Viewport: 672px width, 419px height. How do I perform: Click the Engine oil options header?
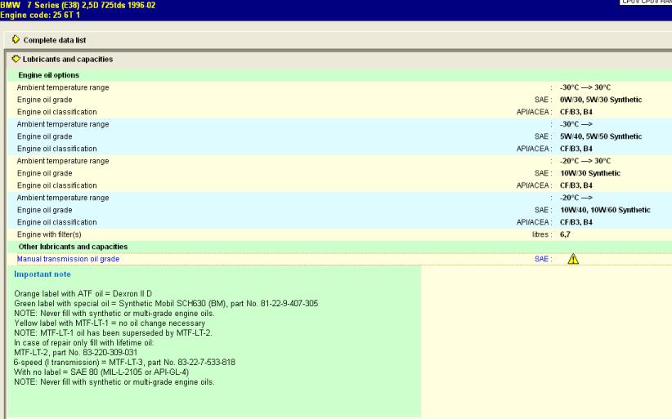pos(48,75)
